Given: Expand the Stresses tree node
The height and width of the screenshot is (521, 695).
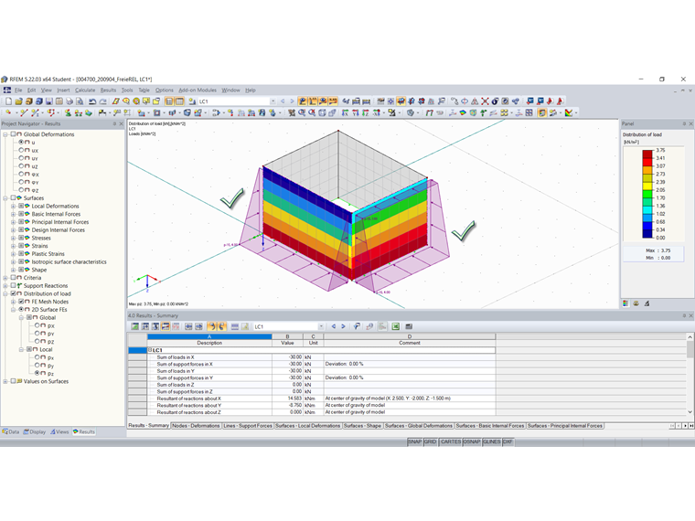Looking at the screenshot, I should [14, 238].
